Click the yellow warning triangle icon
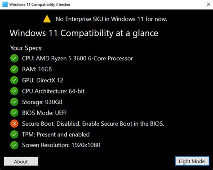This screenshot has height=170, width=213. pyautogui.click(x=47, y=19)
